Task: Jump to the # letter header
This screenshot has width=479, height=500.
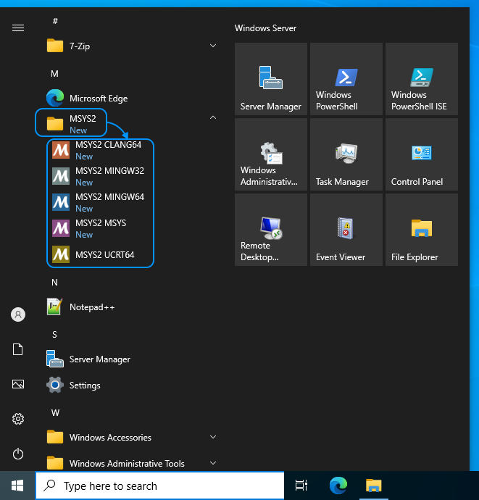Action: 55,21
